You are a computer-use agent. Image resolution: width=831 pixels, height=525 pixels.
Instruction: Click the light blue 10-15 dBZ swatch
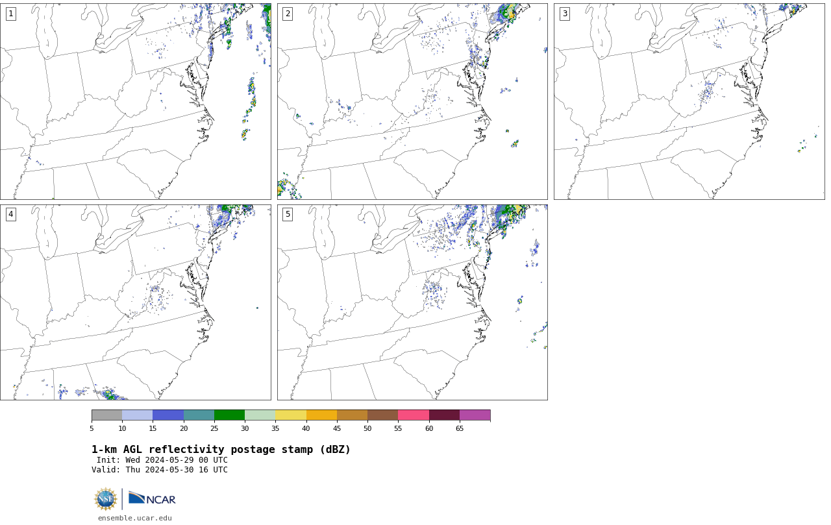coord(137,415)
